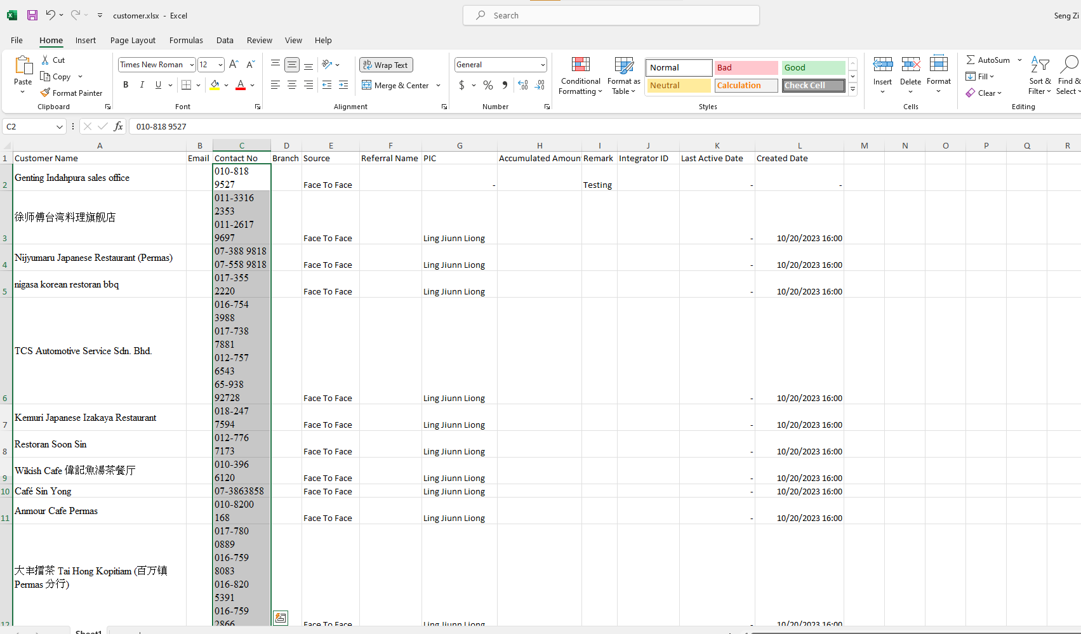The image size is (1081, 634).
Task: Toggle Top Align vertical alignment
Action: point(275,65)
